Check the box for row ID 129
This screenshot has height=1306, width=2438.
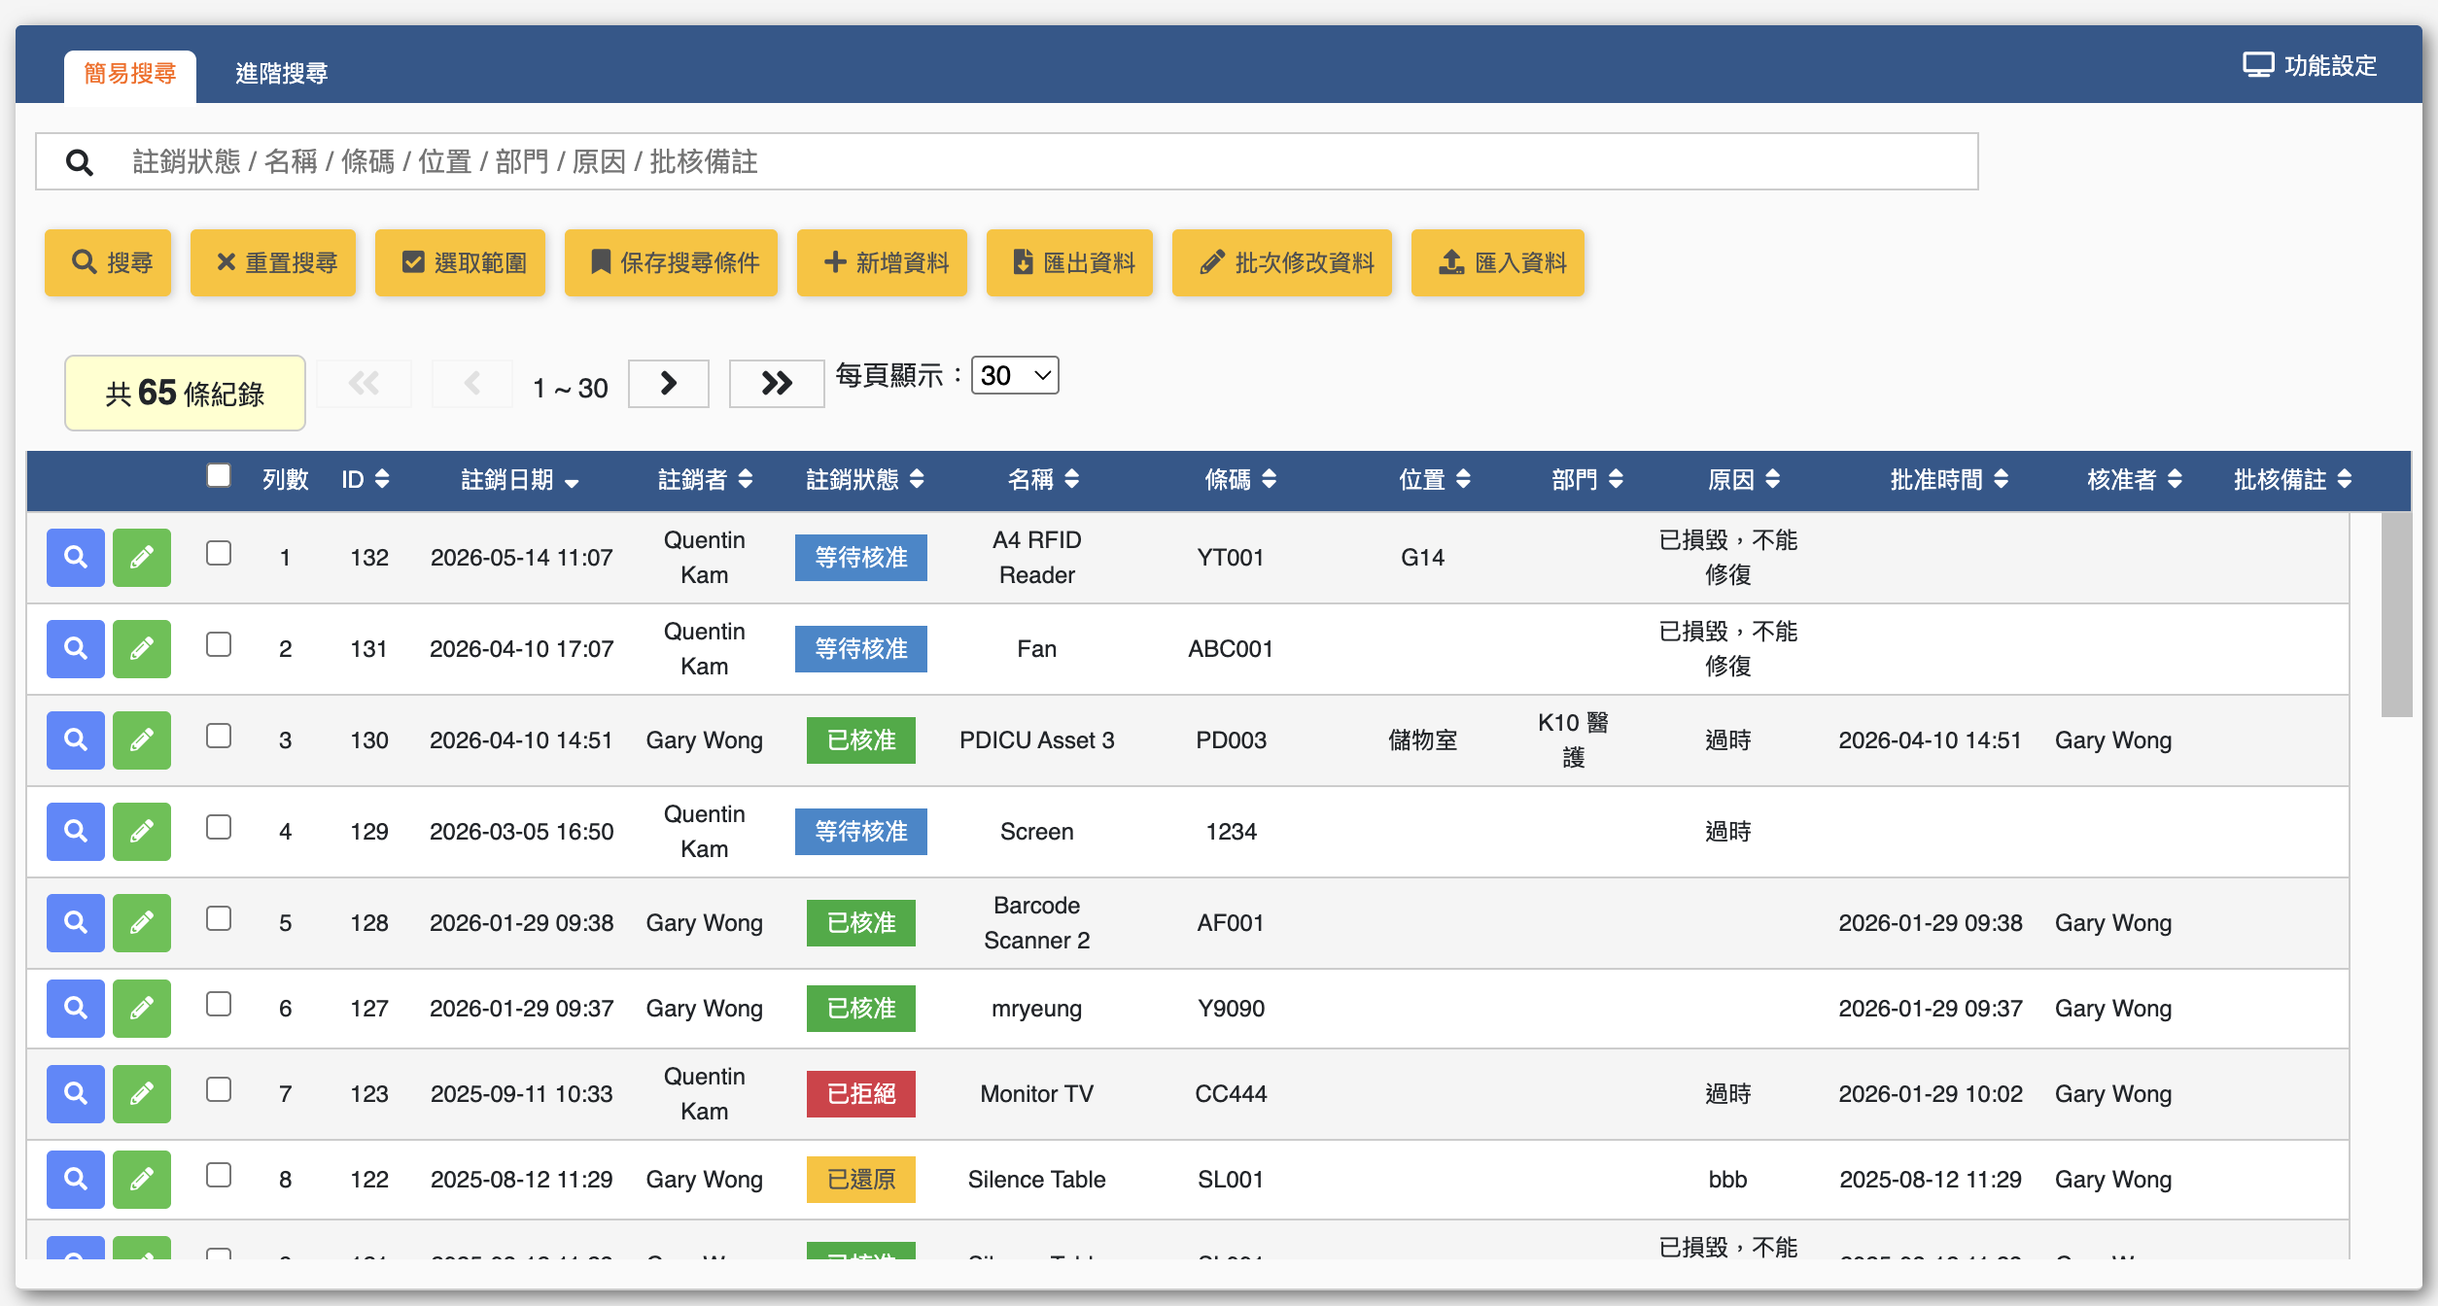[x=219, y=827]
